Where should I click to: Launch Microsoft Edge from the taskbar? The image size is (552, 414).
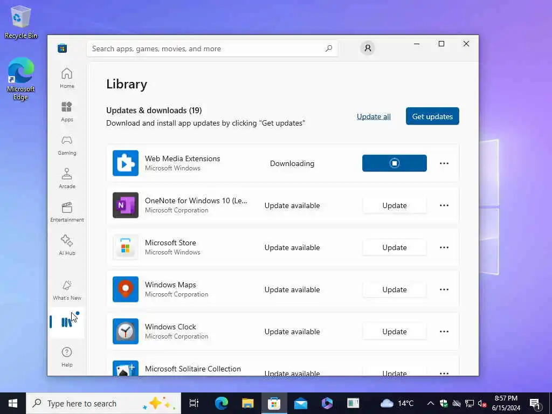222,403
